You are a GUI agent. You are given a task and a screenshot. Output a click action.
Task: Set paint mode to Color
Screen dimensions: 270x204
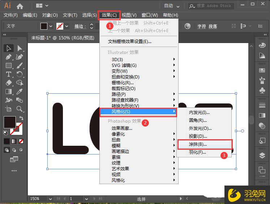click(7, 141)
